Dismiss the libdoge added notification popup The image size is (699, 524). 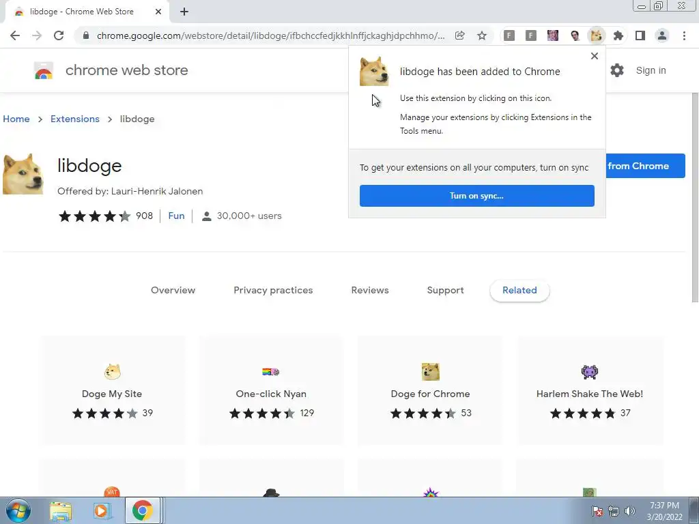(595, 56)
